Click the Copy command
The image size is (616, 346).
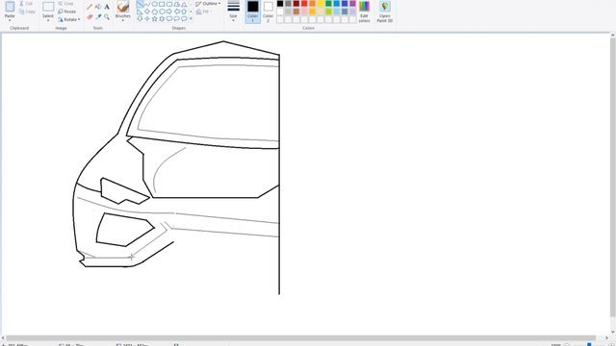[27, 12]
